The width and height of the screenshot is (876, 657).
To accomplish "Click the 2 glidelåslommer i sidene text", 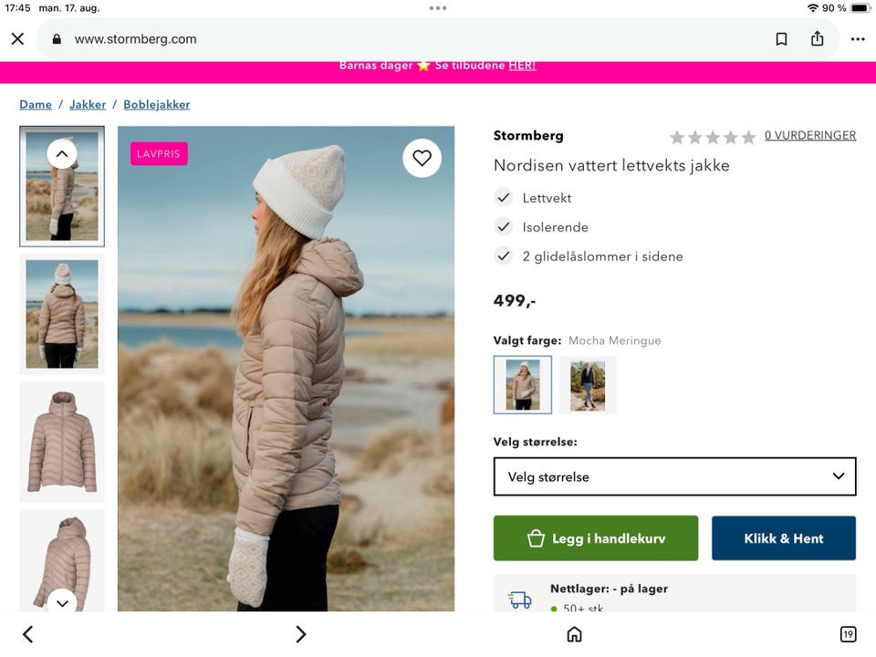I will click(603, 256).
